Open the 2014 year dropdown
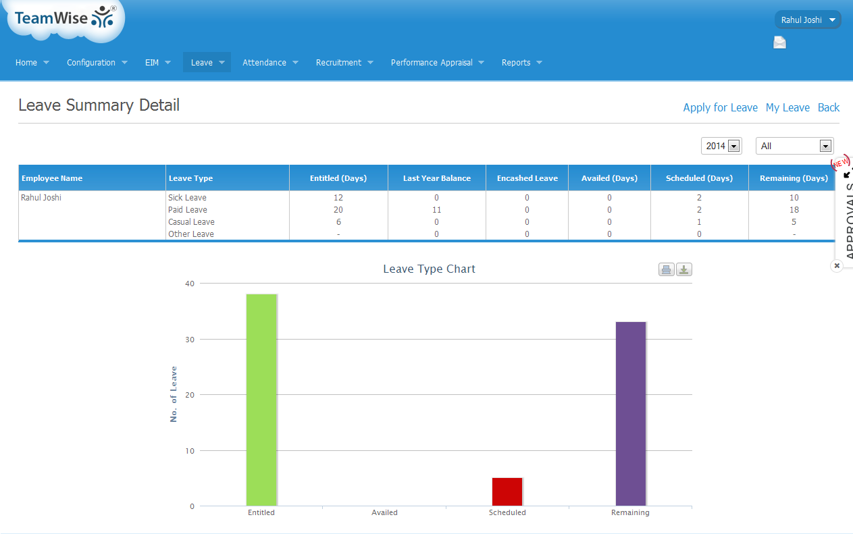Viewport: 853px width, 534px height. click(x=721, y=146)
